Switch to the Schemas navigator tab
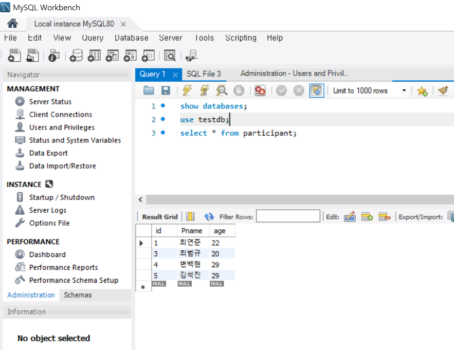Screen dimensions: 454x350 (x=78, y=295)
